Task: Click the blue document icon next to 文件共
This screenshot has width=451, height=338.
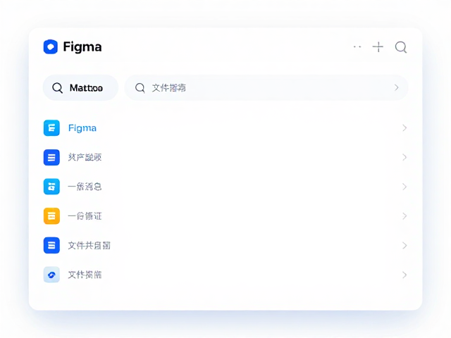Action: click(51, 246)
